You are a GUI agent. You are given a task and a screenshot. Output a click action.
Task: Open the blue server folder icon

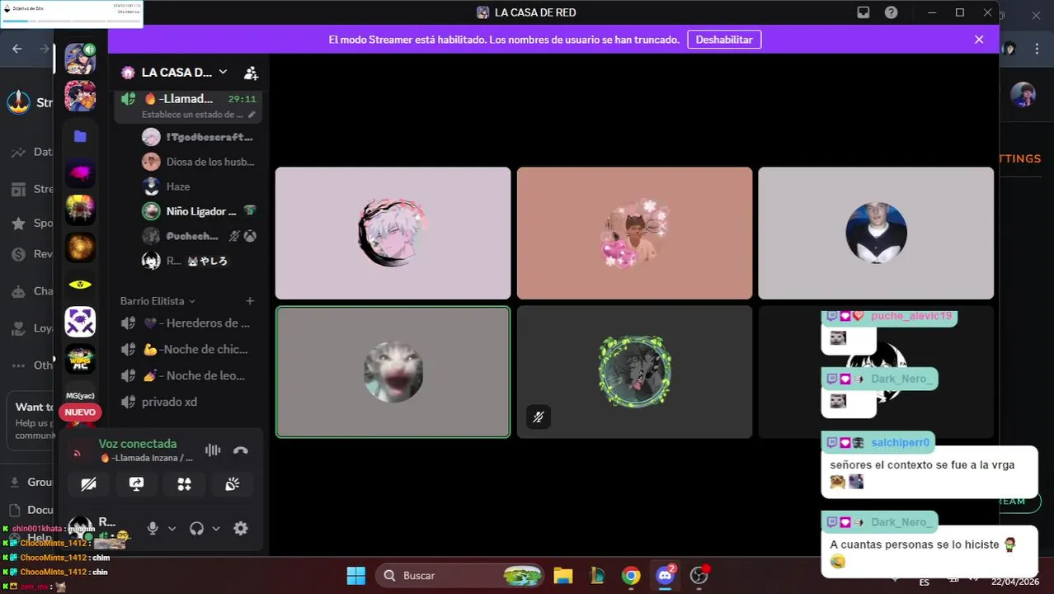pyautogui.click(x=80, y=136)
